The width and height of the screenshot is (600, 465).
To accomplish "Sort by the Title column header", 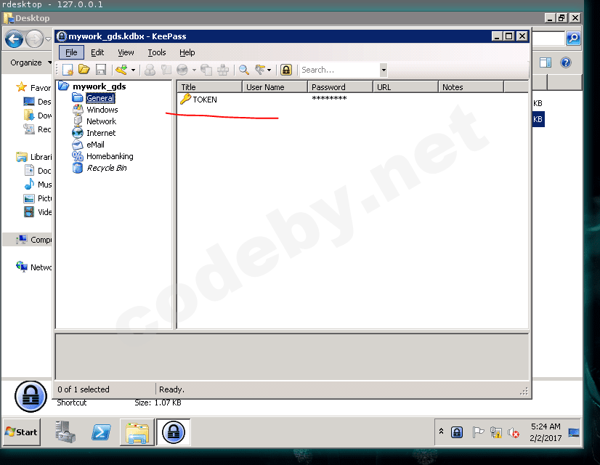I will click(210, 87).
